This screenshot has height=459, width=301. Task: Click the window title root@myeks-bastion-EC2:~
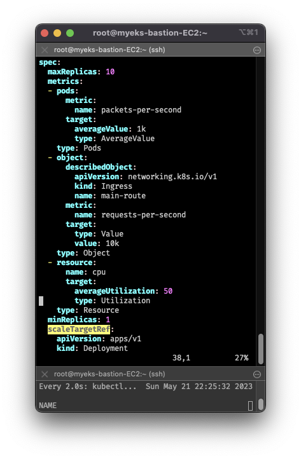tap(150, 33)
